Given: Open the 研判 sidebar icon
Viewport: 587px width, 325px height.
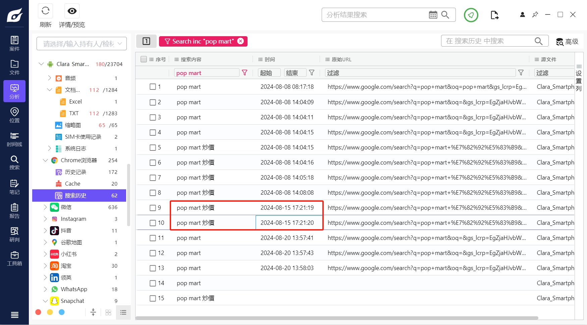Looking at the screenshot, I should pyautogui.click(x=14, y=234).
